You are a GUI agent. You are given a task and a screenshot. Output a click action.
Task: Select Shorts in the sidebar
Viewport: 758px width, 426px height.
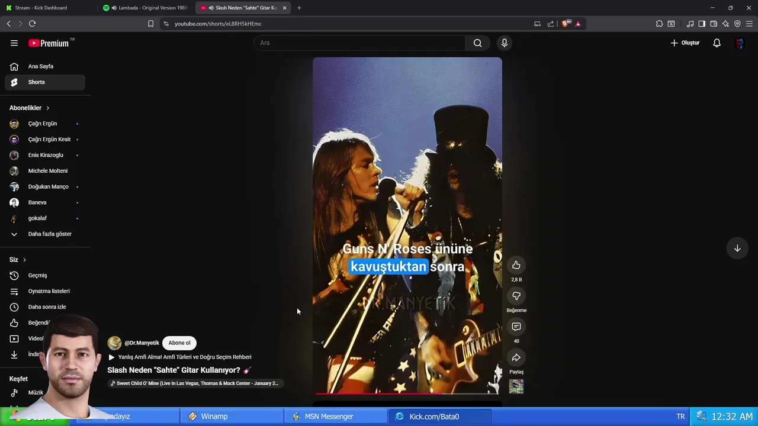(45, 82)
